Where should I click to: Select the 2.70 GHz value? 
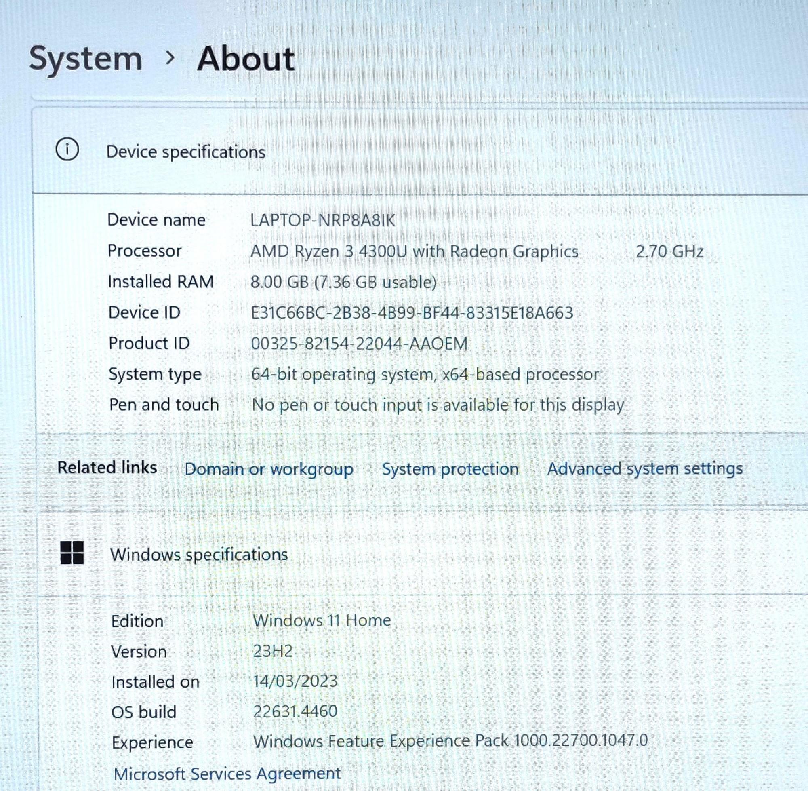click(x=670, y=251)
